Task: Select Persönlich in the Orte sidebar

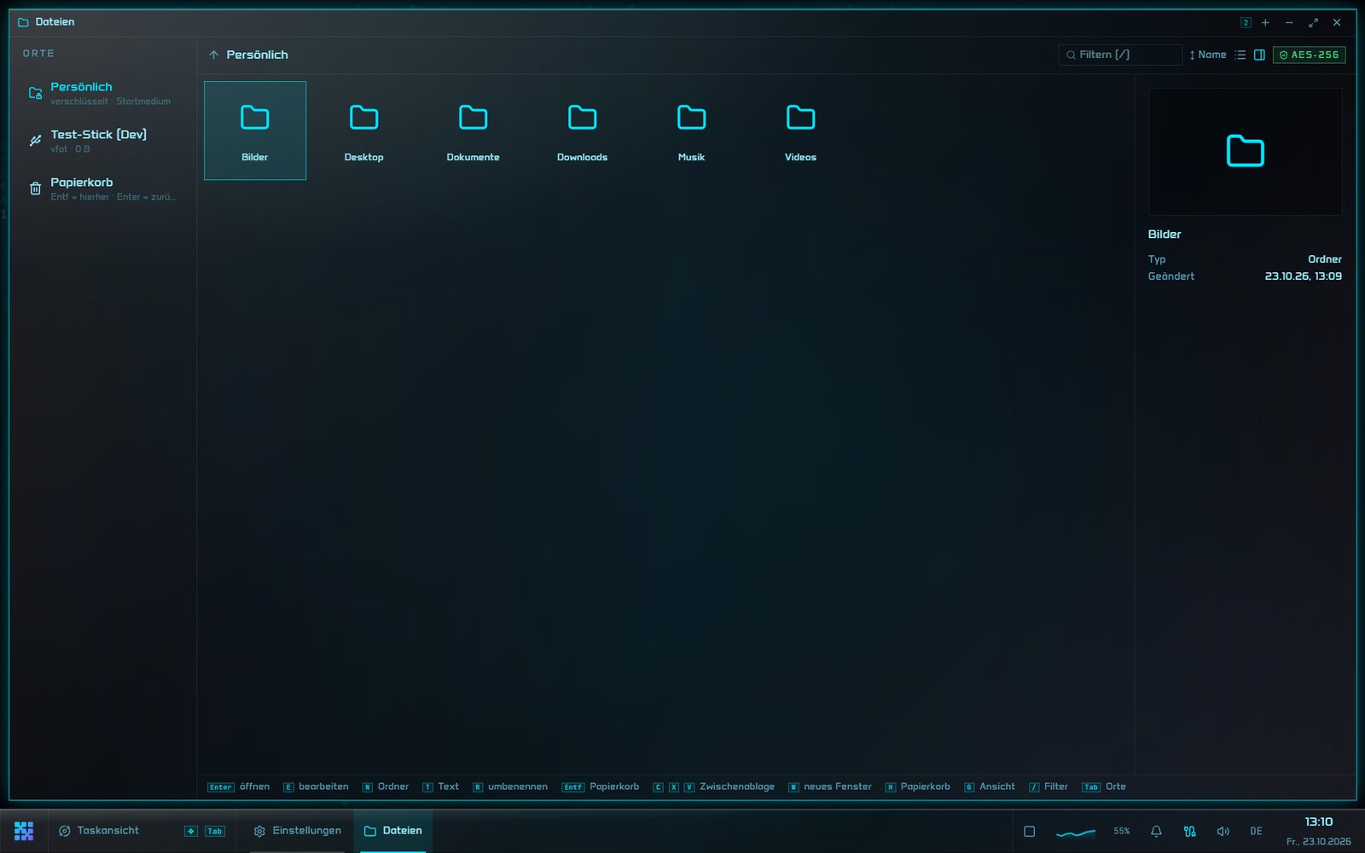Action: pos(103,93)
